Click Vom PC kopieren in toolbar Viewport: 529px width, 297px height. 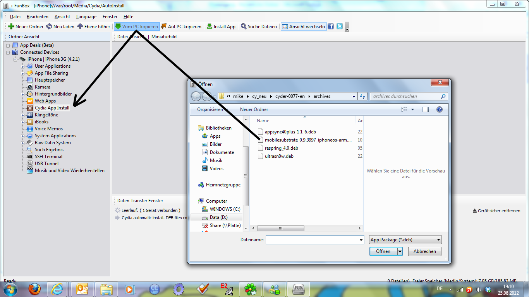(x=136, y=27)
